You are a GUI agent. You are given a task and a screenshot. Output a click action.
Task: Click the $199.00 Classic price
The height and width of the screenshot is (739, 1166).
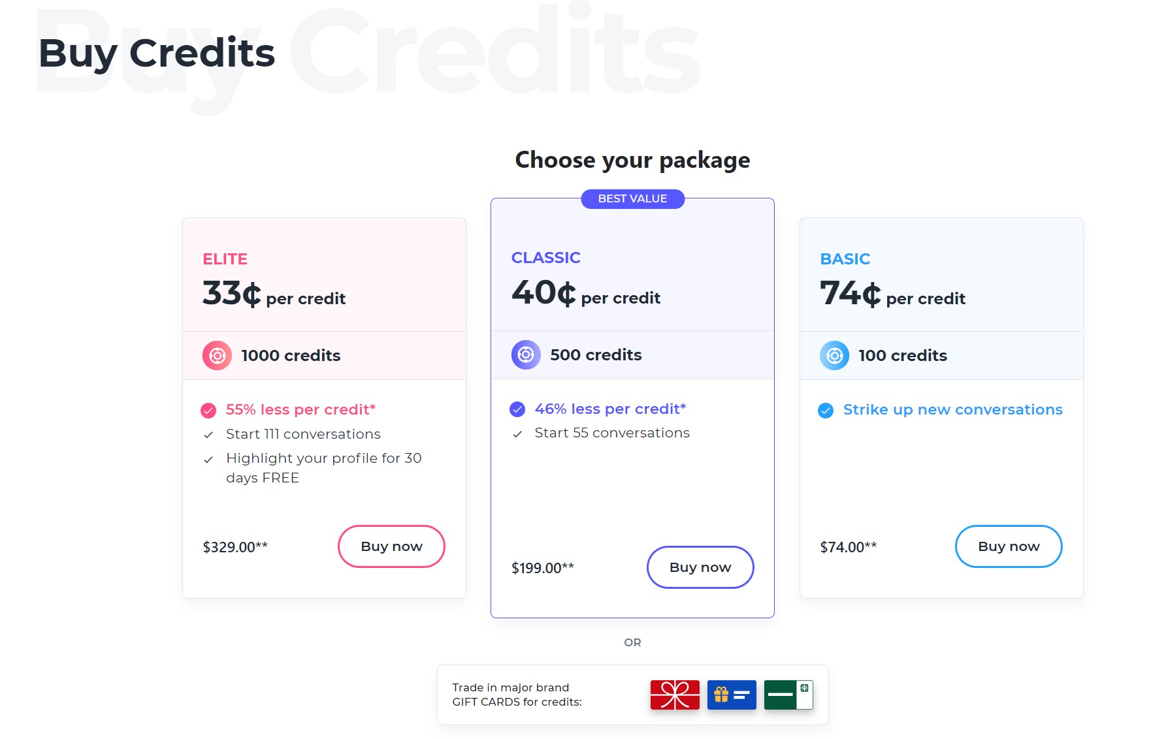(x=542, y=568)
